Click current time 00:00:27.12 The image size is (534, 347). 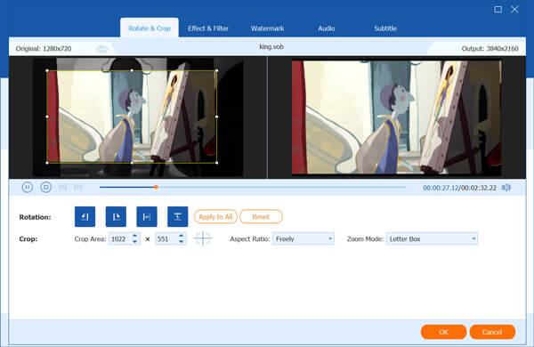pyautogui.click(x=441, y=188)
